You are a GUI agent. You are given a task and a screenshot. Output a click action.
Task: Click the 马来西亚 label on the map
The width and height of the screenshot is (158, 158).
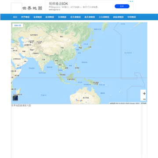(x=63, y=75)
